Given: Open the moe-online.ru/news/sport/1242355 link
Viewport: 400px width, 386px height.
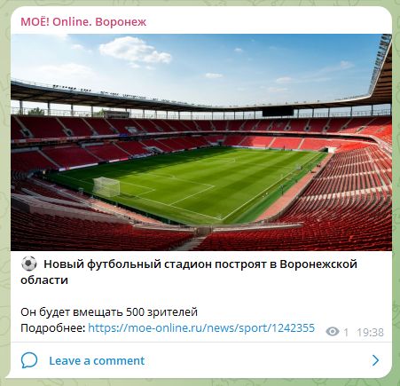Looking at the screenshot, I should pos(201,327).
